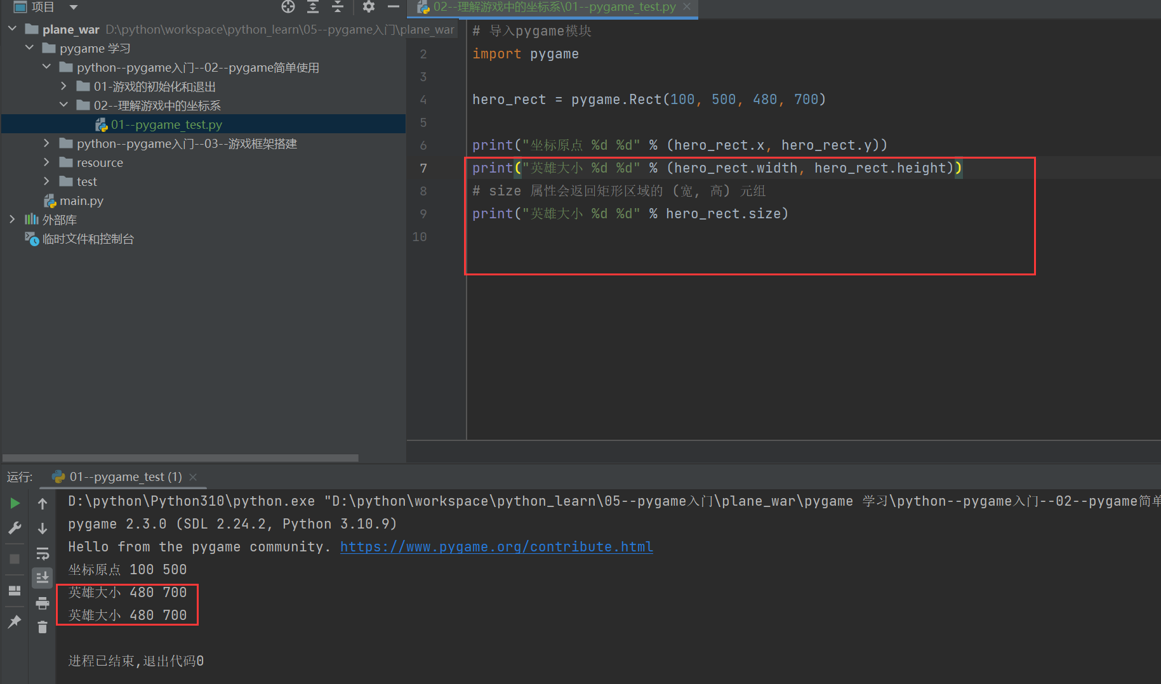Expand the 外部库 node

click(12, 220)
